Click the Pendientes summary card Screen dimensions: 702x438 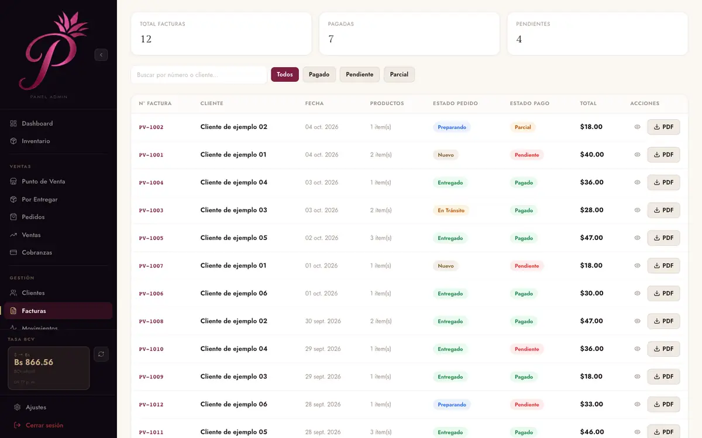click(597, 34)
